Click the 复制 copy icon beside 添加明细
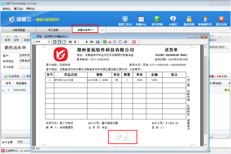Screen dimensions: 231x154 tap(24, 76)
